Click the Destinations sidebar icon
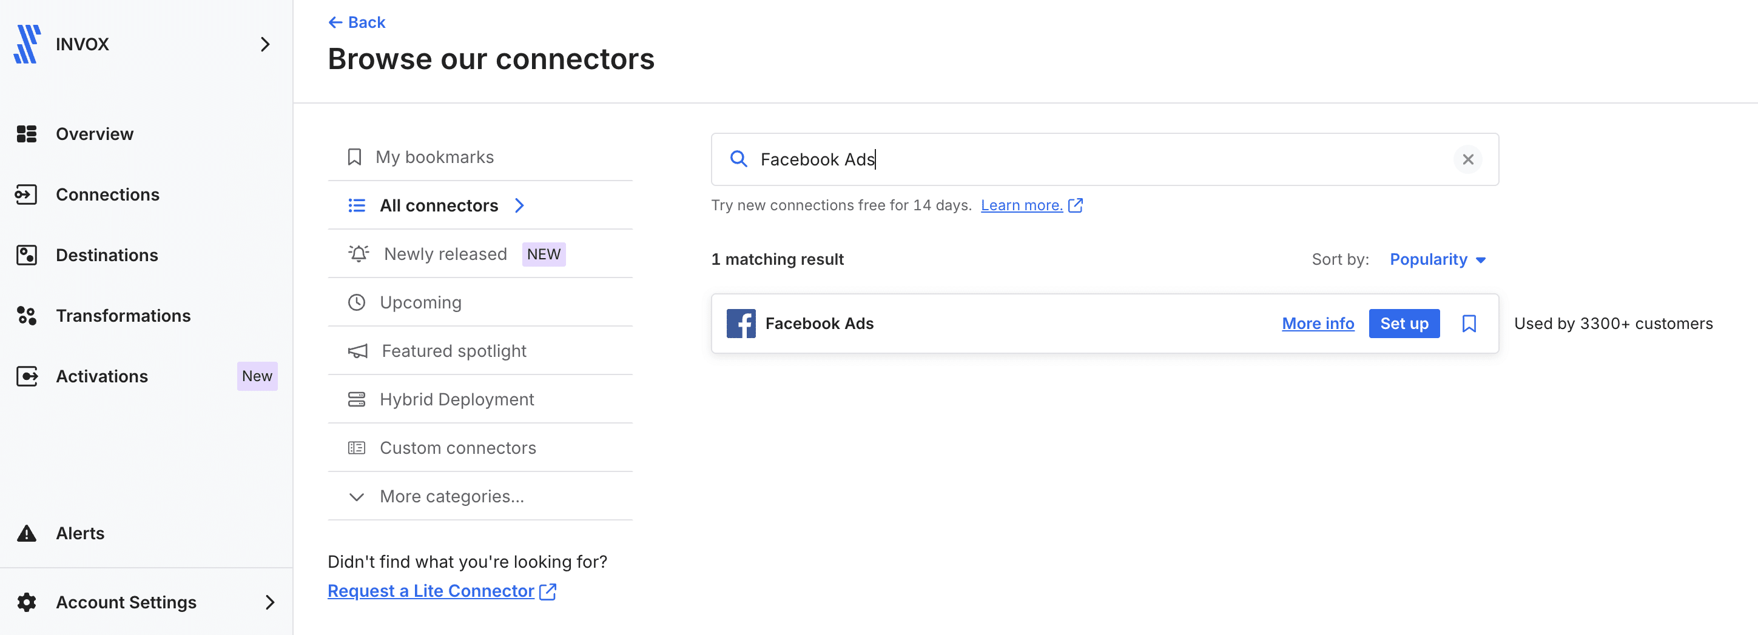 point(27,255)
